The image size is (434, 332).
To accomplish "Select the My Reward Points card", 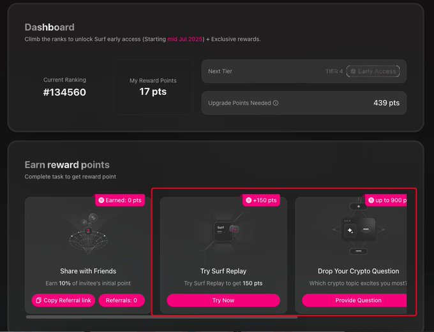I will [153, 87].
